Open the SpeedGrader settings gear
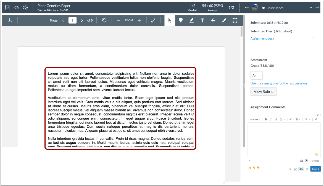This screenshot has height=186, width=324. coord(25,7)
